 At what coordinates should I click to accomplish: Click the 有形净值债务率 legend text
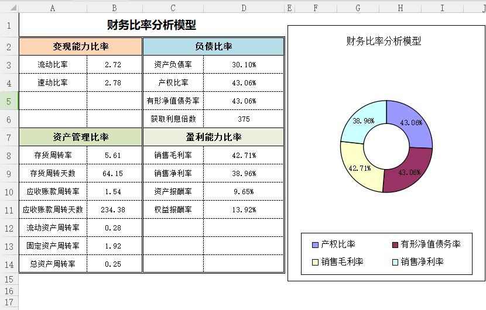(430, 244)
